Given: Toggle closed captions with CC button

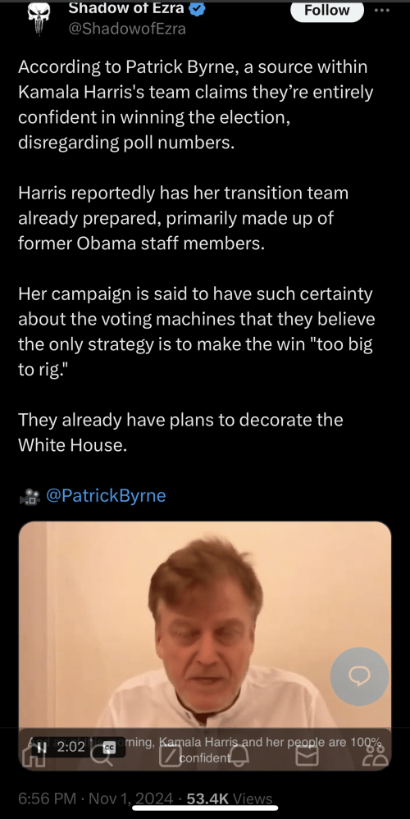Looking at the screenshot, I should click(109, 748).
